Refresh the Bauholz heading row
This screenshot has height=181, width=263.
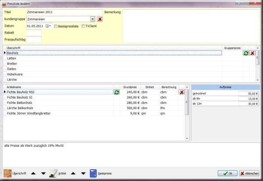point(246,53)
